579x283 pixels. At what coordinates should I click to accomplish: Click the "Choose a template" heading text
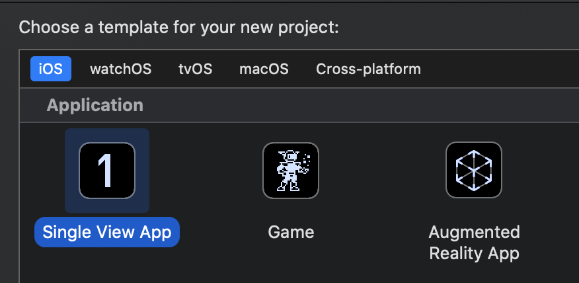tap(178, 28)
